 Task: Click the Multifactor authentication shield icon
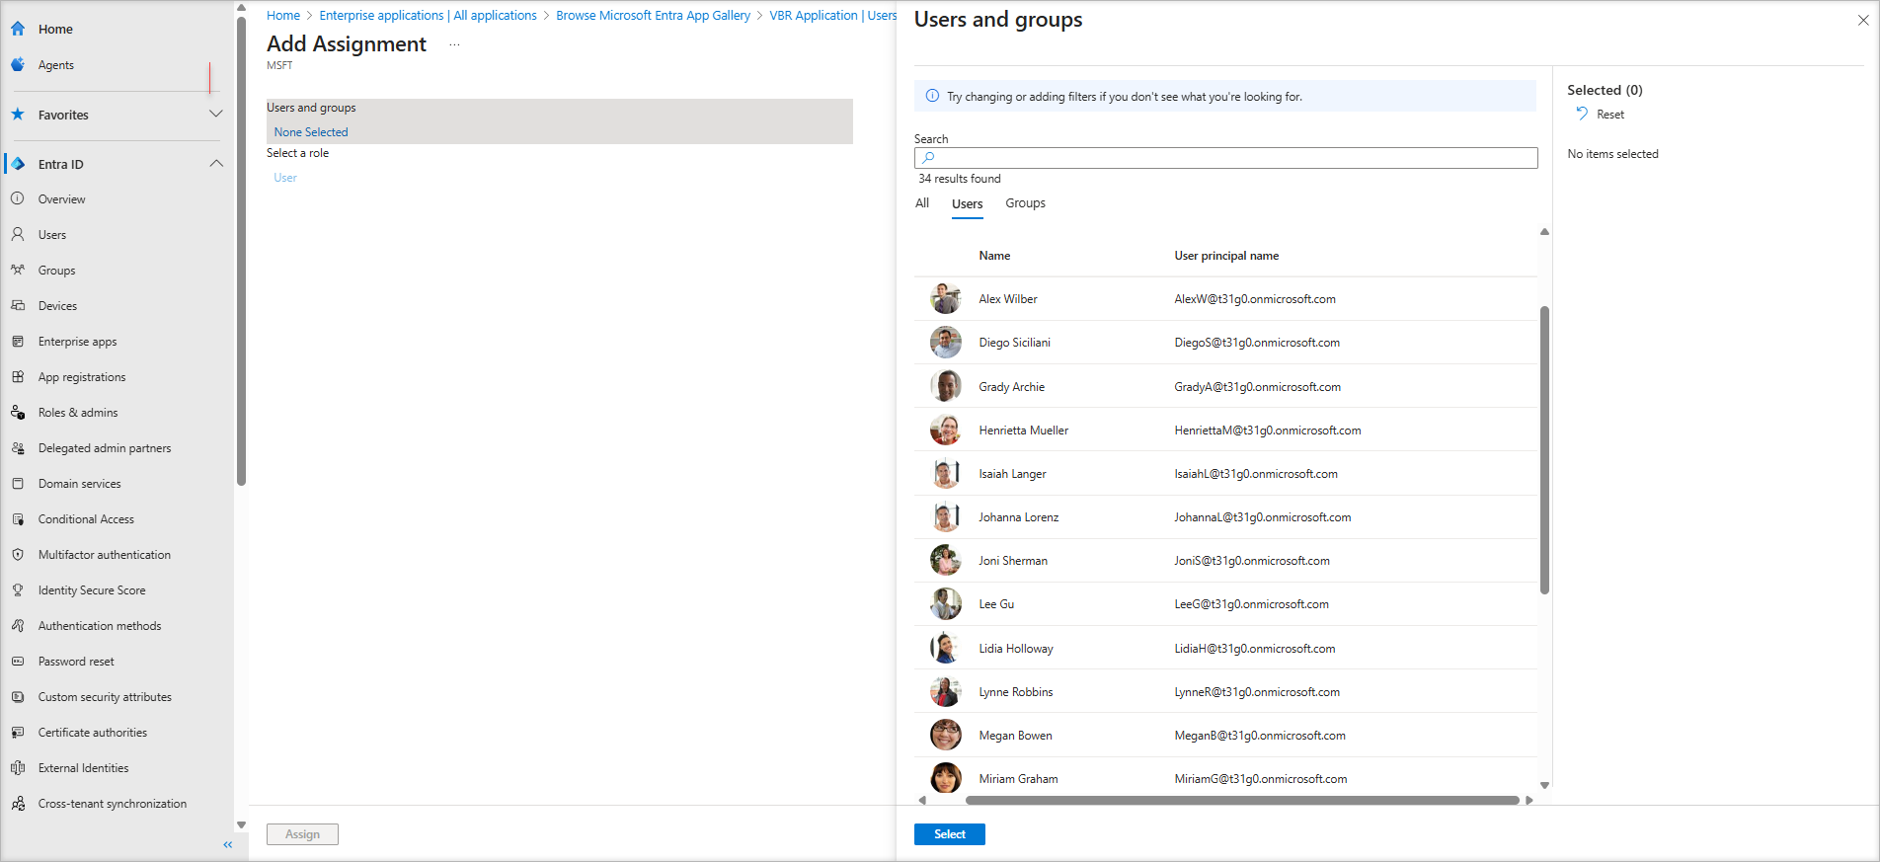pos(18,555)
